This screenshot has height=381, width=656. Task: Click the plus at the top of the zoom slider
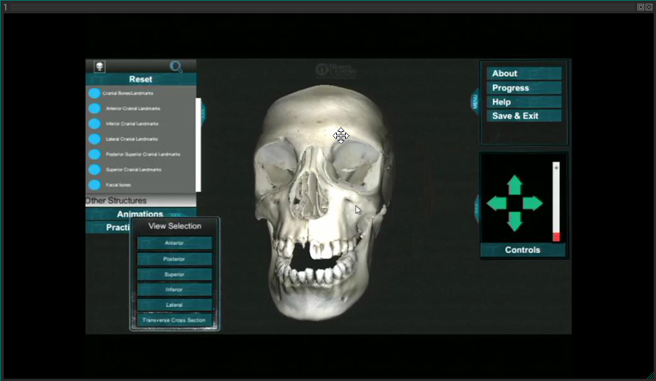click(x=556, y=168)
